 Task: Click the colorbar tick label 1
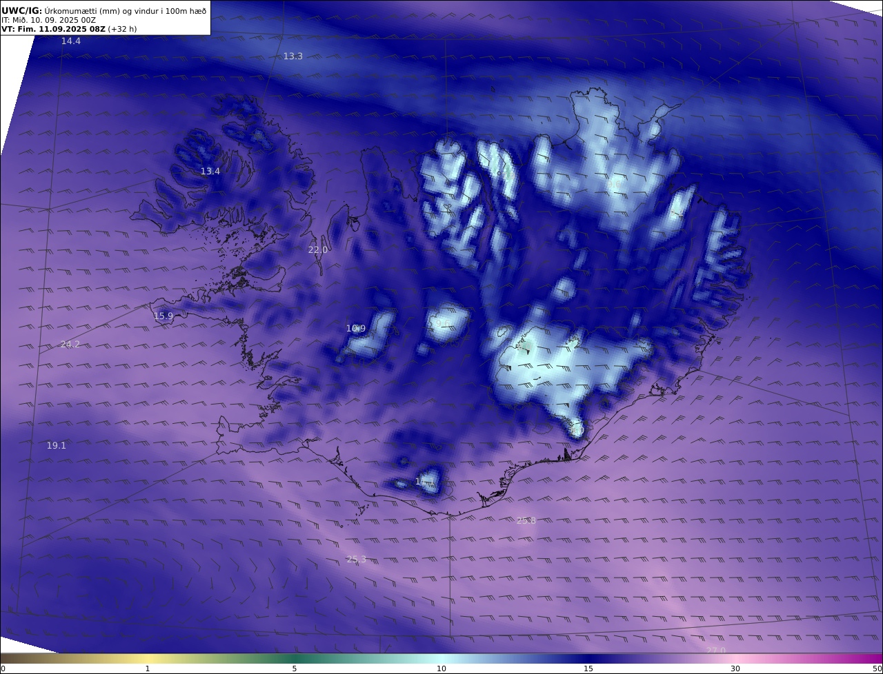pyautogui.click(x=148, y=668)
